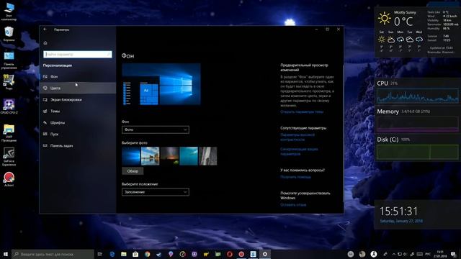
Task: Open the Пуск section in sidebar
Action: coord(78,134)
